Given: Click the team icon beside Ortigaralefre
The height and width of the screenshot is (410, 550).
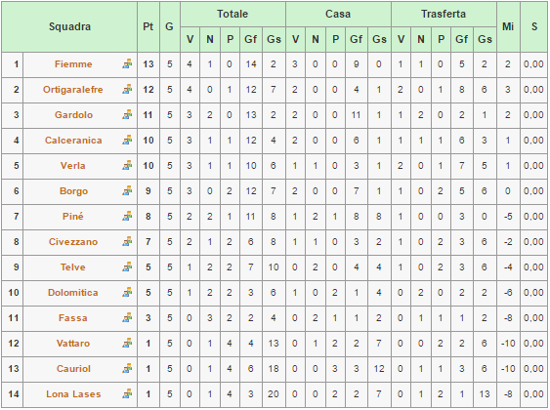Looking at the screenshot, I should [x=127, y=90].
